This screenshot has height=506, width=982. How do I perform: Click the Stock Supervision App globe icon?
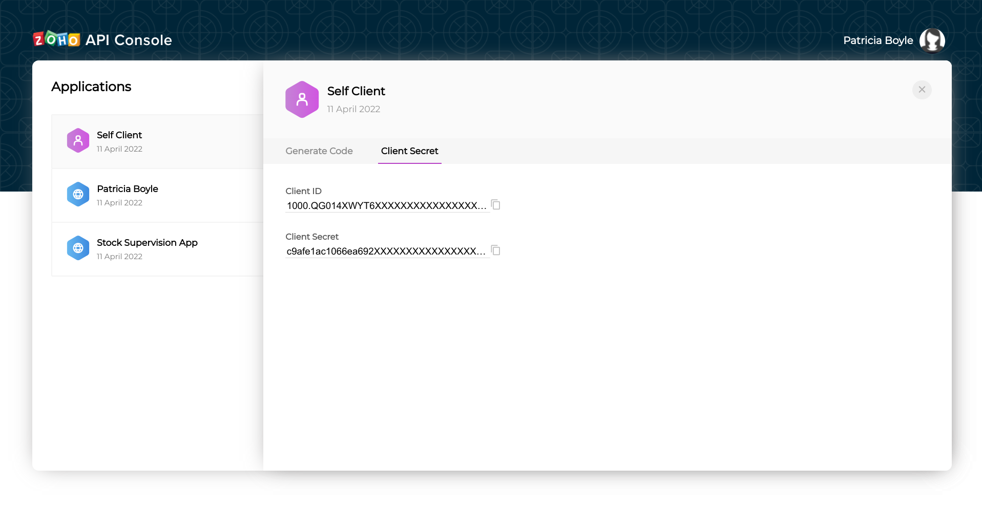point(78,248)
